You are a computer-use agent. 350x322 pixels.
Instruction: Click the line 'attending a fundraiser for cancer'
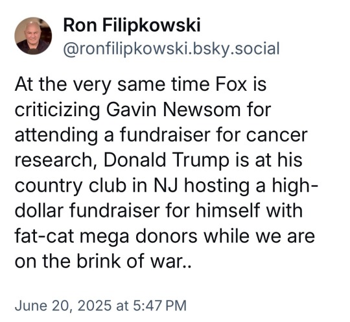(x=161, y=135)
